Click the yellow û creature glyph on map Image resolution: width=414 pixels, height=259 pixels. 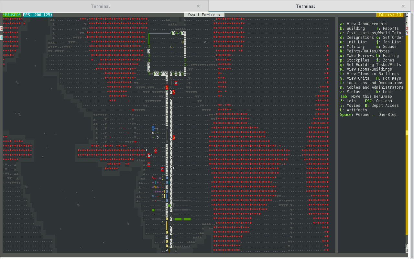[171, 47]
